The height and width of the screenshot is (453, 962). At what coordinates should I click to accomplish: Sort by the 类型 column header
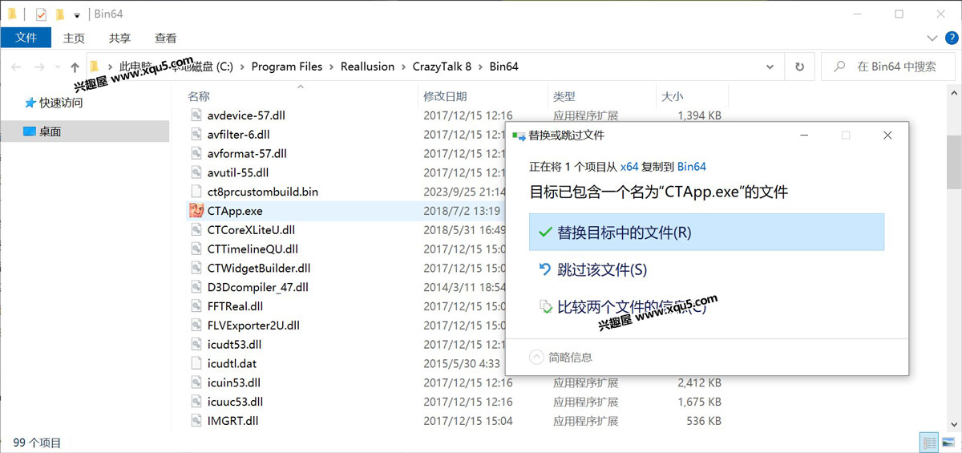(x=564, y=96)
